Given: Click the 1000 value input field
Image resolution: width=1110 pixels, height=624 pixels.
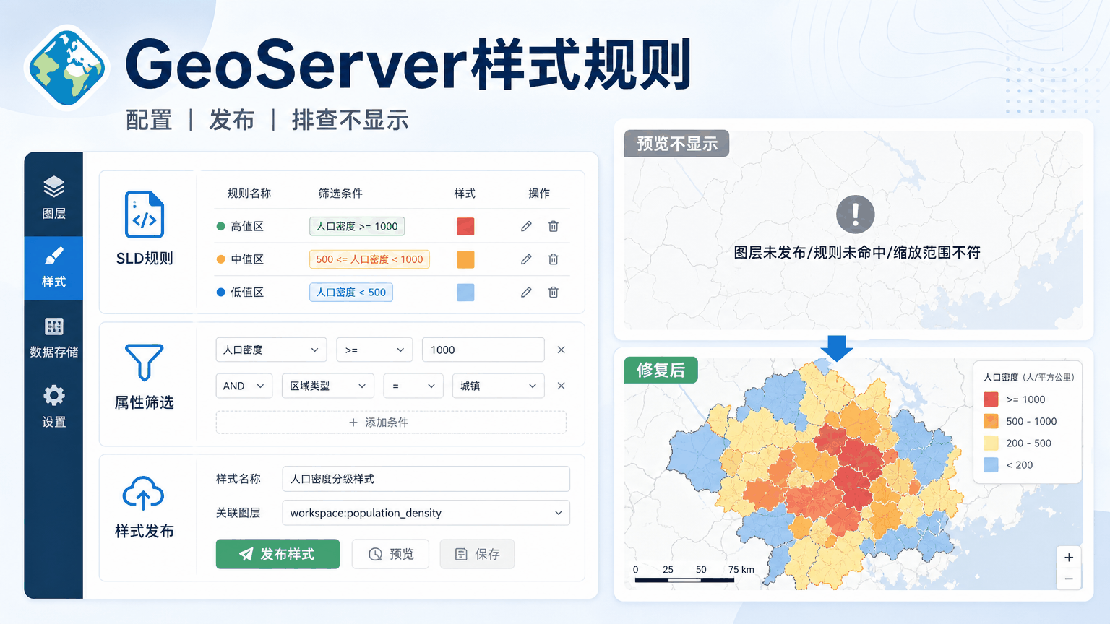Looking at the screenshot, I should [483, 350].
